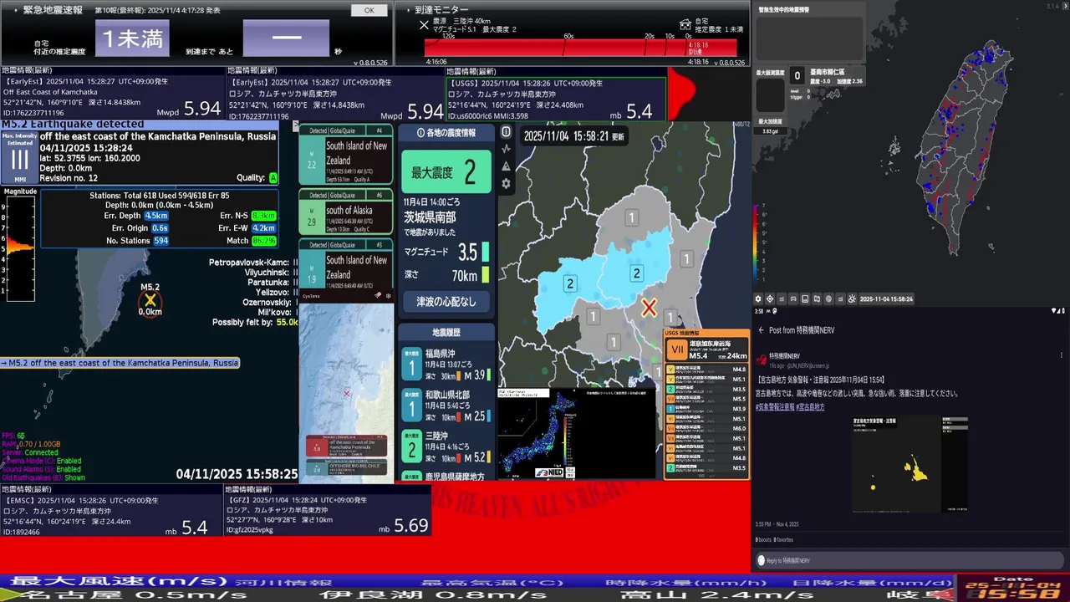
Task: Click the green Quality A badge
Action: [x=273, y=177]
